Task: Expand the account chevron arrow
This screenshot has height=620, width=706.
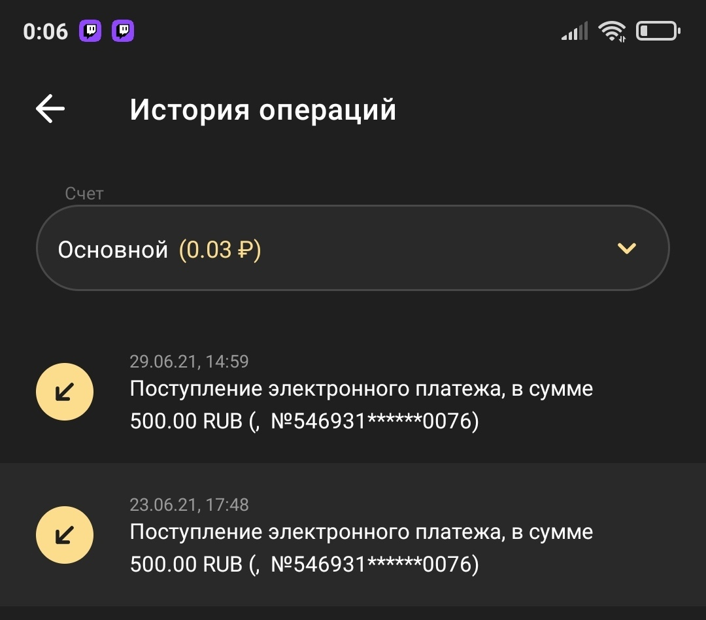Action: point(626,249)
